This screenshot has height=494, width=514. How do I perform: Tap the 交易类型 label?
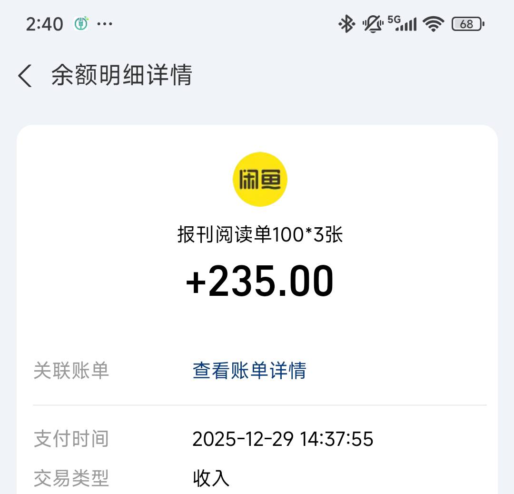point(71,478)
